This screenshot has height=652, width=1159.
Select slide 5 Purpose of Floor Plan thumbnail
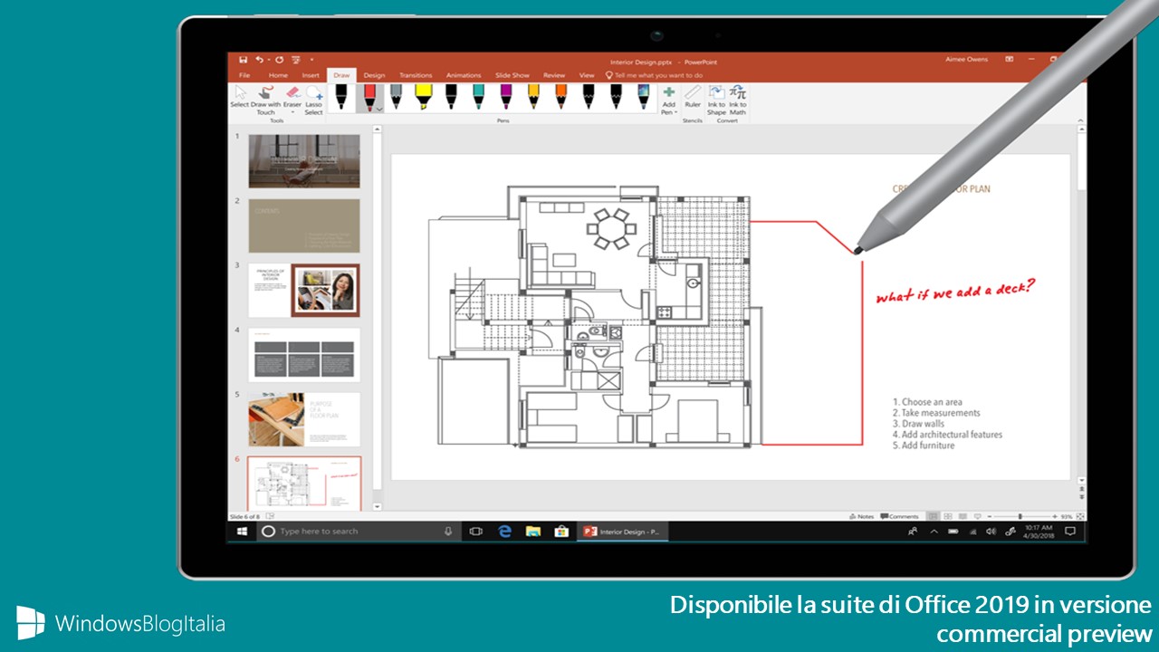click(x=304, y=419)
